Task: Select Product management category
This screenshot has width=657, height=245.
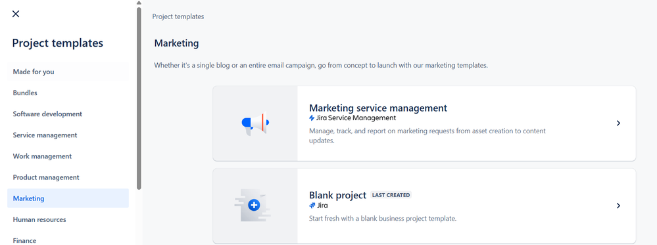Action: [68, 177]
